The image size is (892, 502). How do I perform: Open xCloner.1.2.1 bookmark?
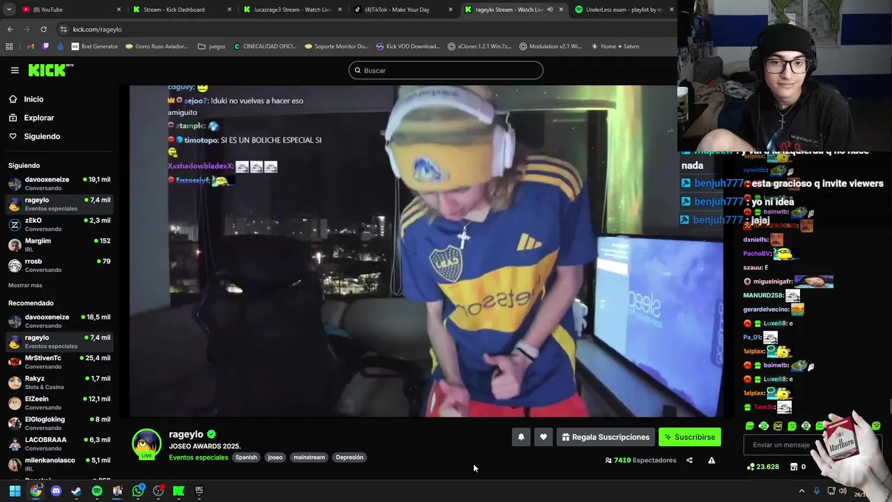tap(479, 47)
